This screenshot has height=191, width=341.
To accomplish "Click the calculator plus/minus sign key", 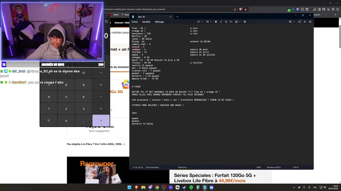I will 49,121.
